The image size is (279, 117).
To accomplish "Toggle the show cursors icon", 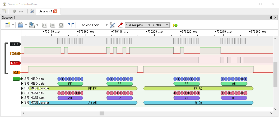I will 71,25.
